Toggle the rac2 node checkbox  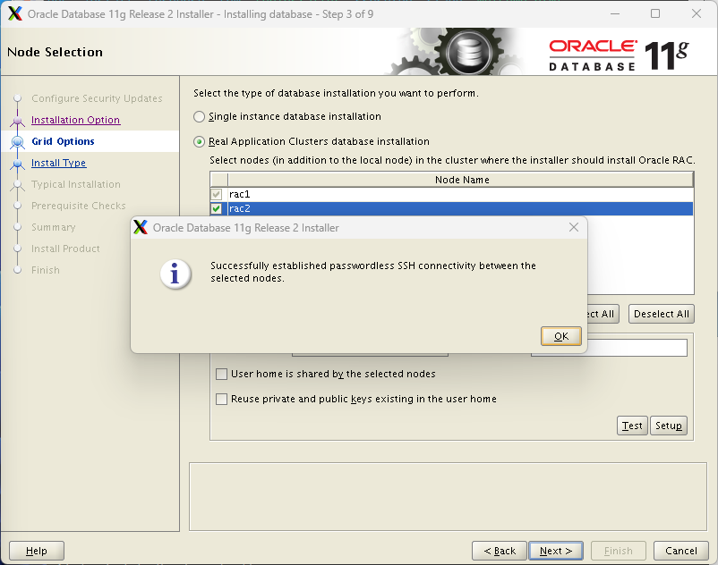pos(217,208)
